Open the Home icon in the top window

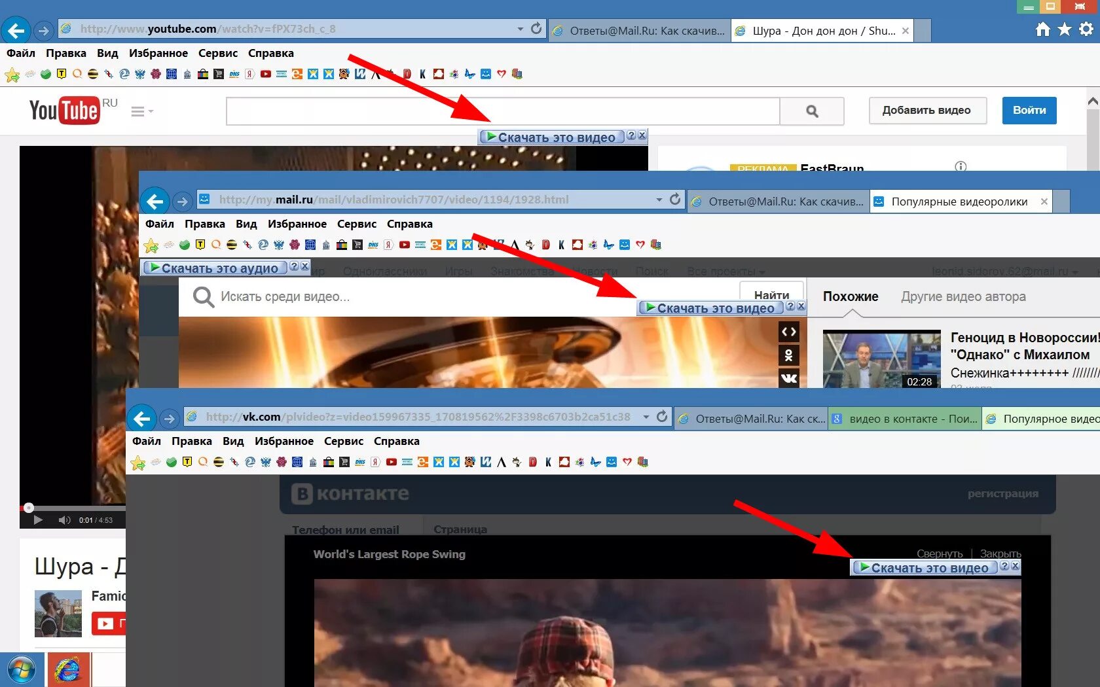pyautogui.click(x=1043, y=29)
